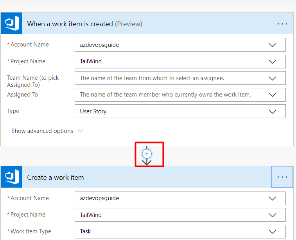This screenshot has width=296, height=240.
Task: Open the Assigned To dropdown
Action: tap(180, 95)
